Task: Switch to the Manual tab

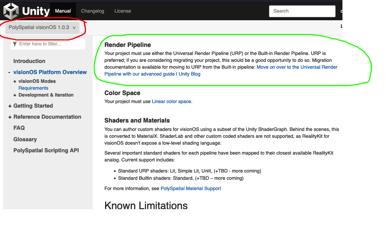Action: (63, 11)
